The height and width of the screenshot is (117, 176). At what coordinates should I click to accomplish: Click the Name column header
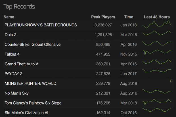click(9, 17)
